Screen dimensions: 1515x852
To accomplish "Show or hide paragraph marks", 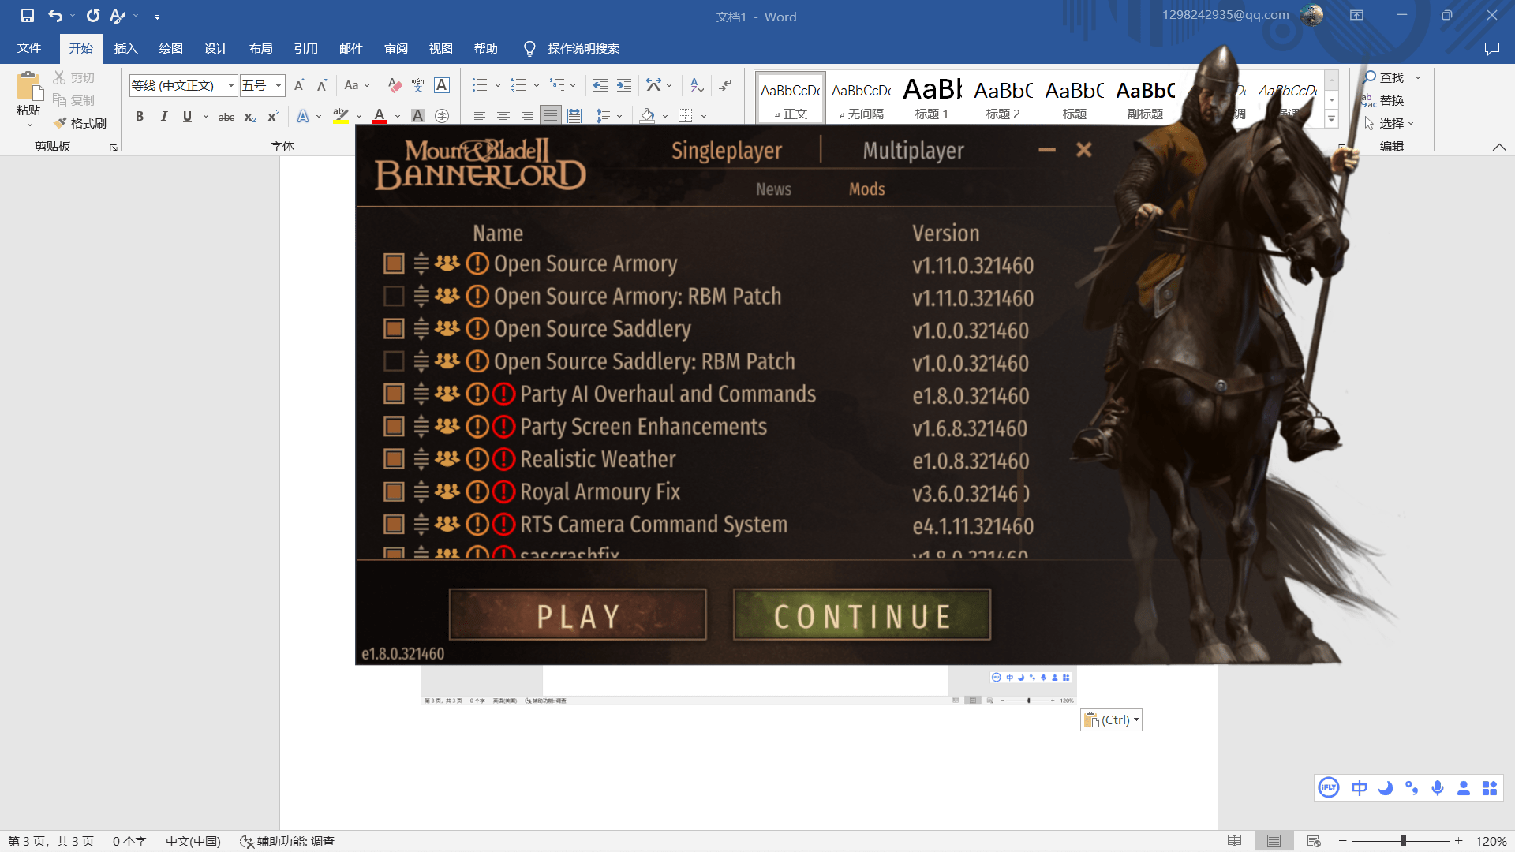I will (x=725, y=85).
